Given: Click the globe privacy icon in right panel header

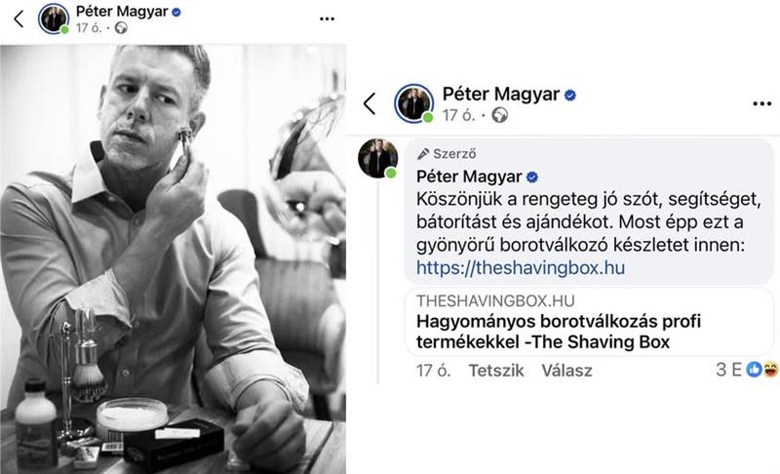Looking at the screenshot, I should click(499, 115).
